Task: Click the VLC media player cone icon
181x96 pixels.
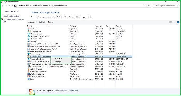Action: (x=28, y=69)
